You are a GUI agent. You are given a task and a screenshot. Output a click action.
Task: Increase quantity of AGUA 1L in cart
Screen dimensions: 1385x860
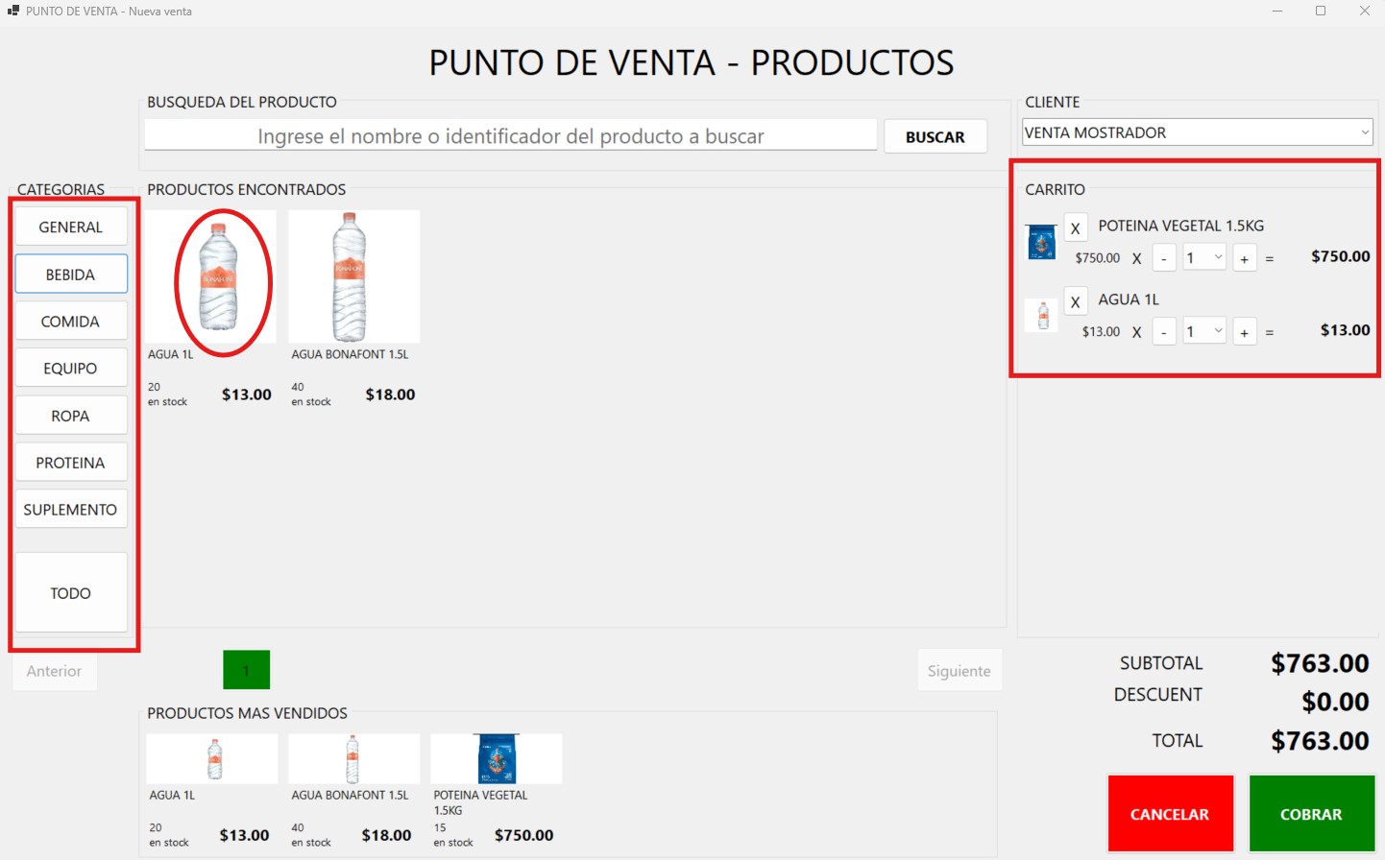[1245, 332]
